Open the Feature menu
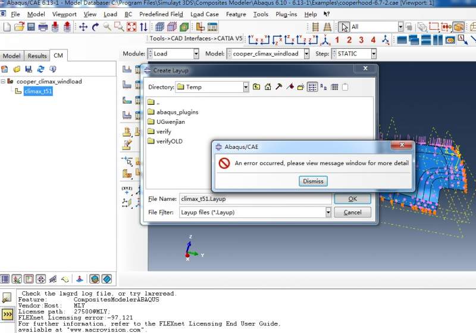Screen dimensions: 476x333 [x=236, y=14]
